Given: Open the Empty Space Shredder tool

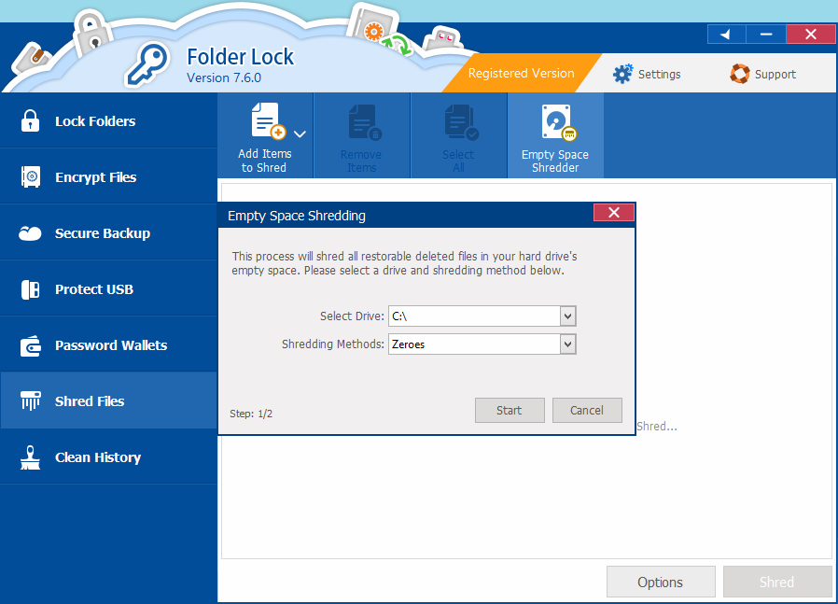Looking at the screenshot, I should (x=555, y=134).
